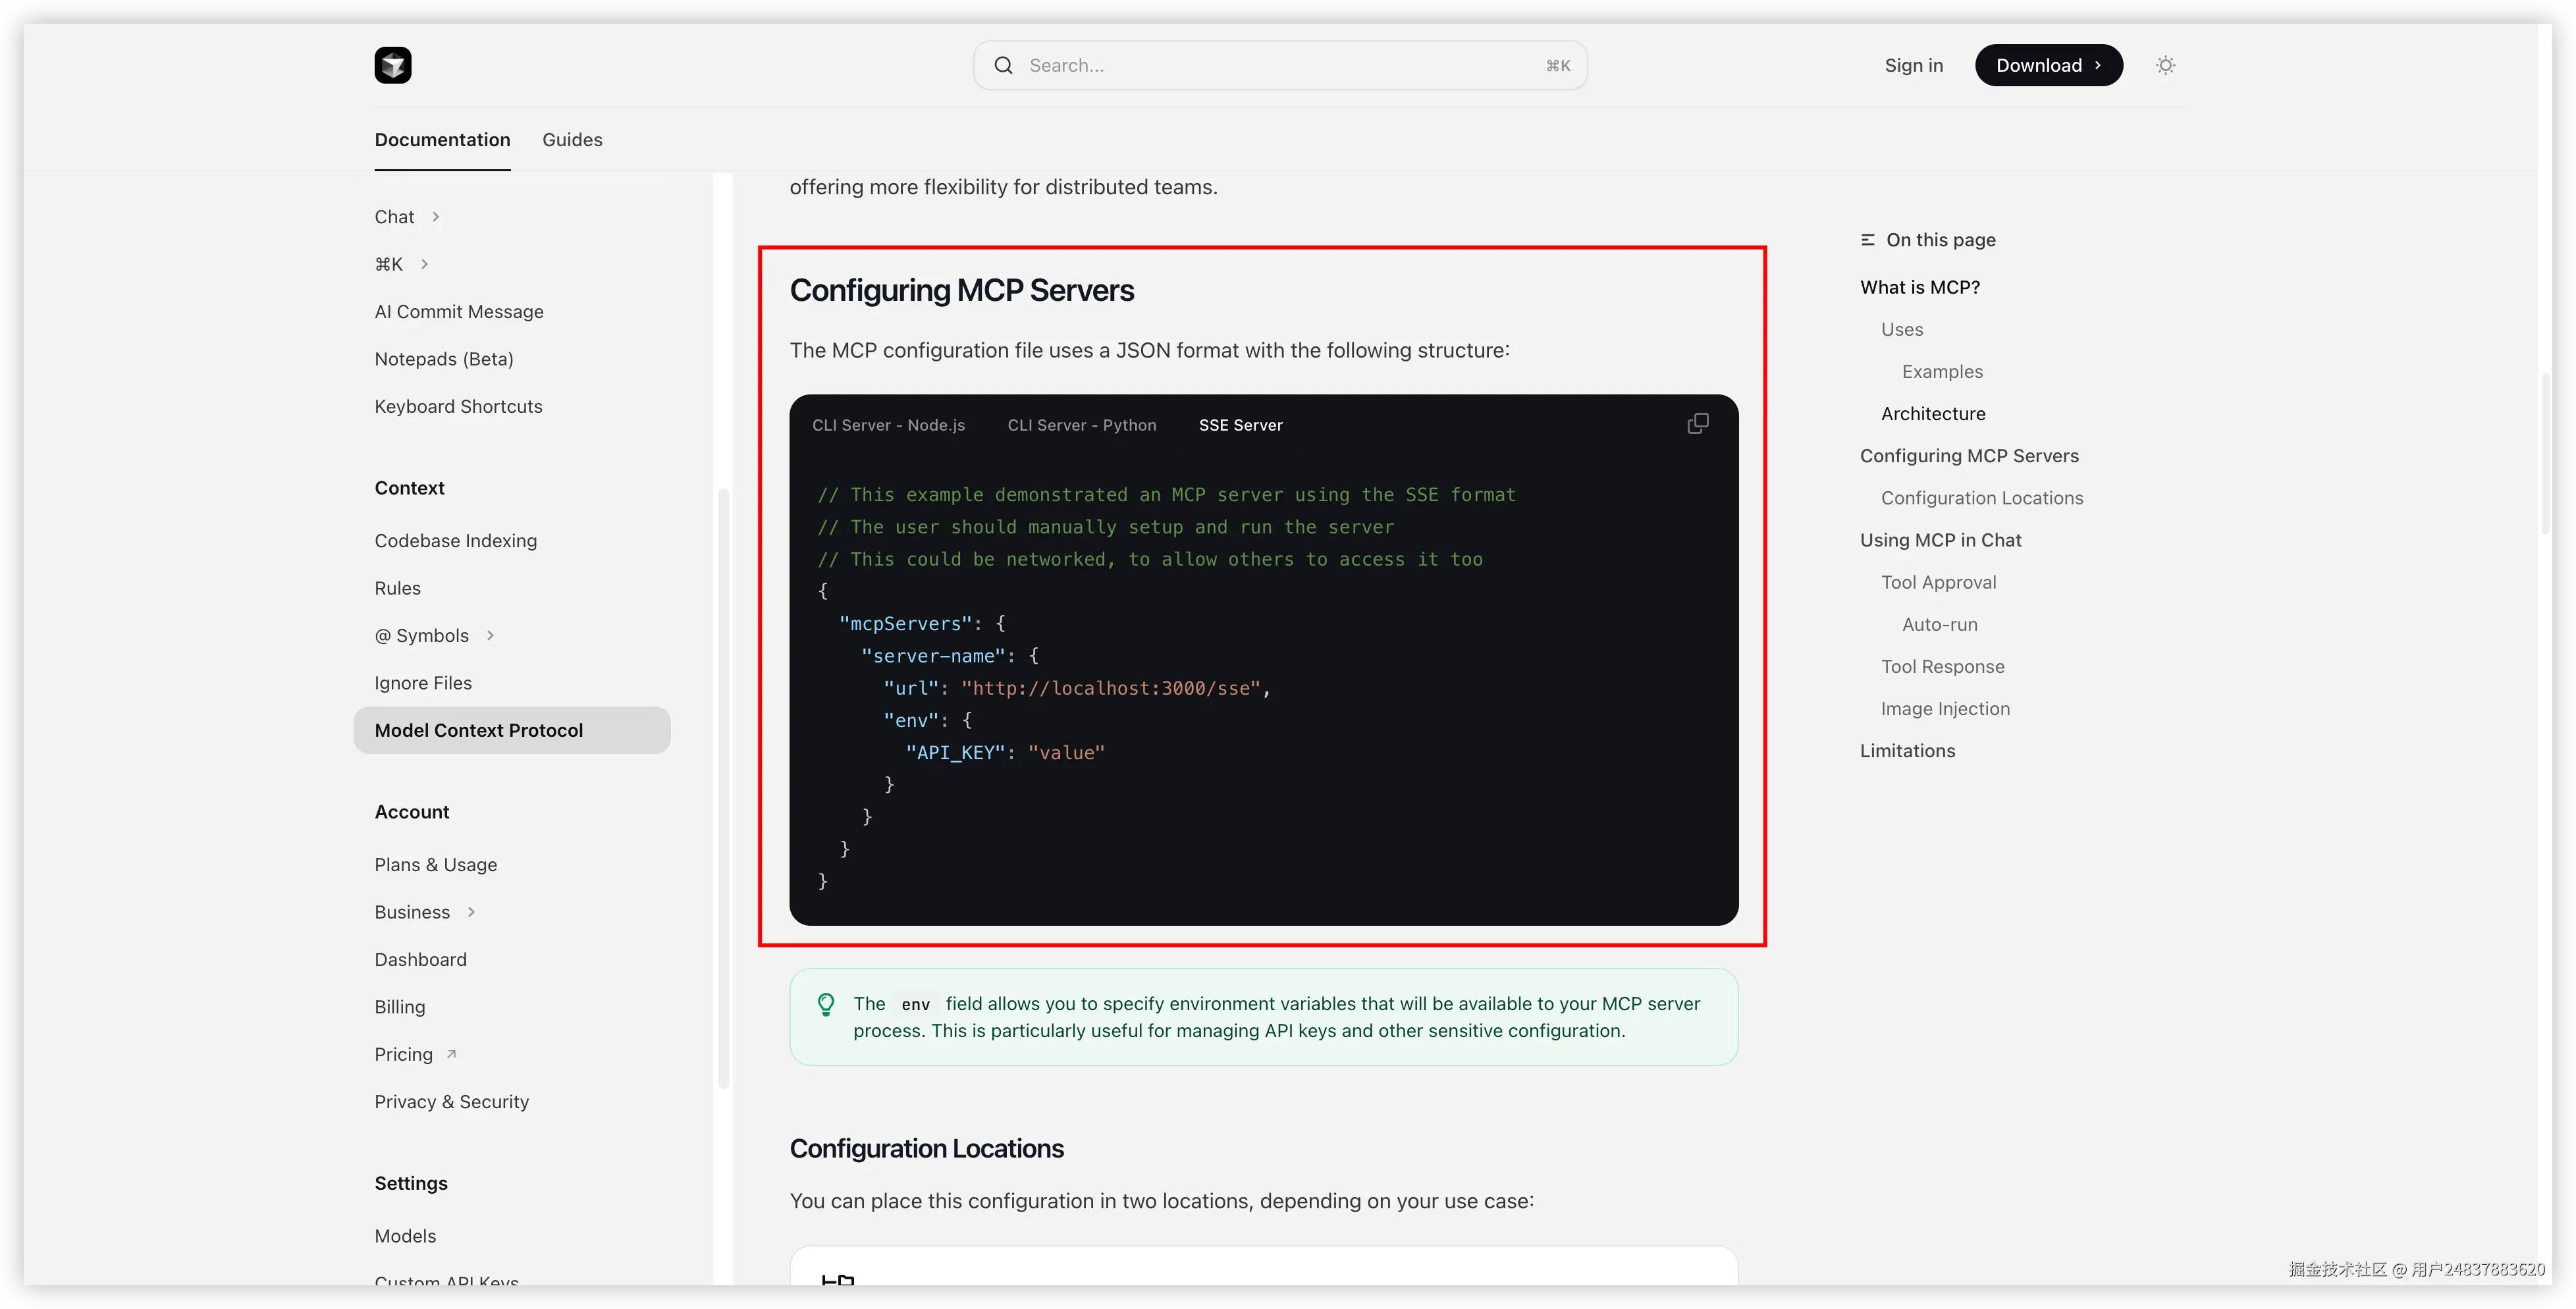Click the Pricing external link arrow
The image size is (2576, 1309).
click(451, 1054)
